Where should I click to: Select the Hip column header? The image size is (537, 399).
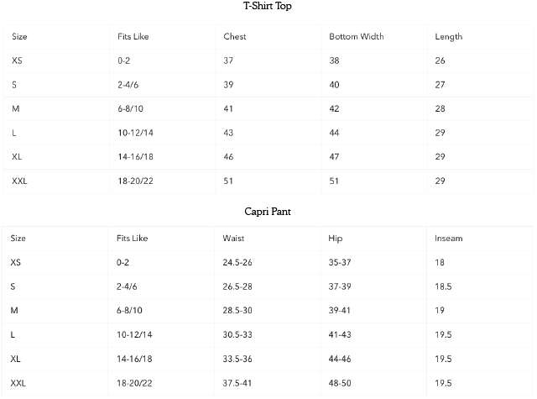click(x=336, y=239)
